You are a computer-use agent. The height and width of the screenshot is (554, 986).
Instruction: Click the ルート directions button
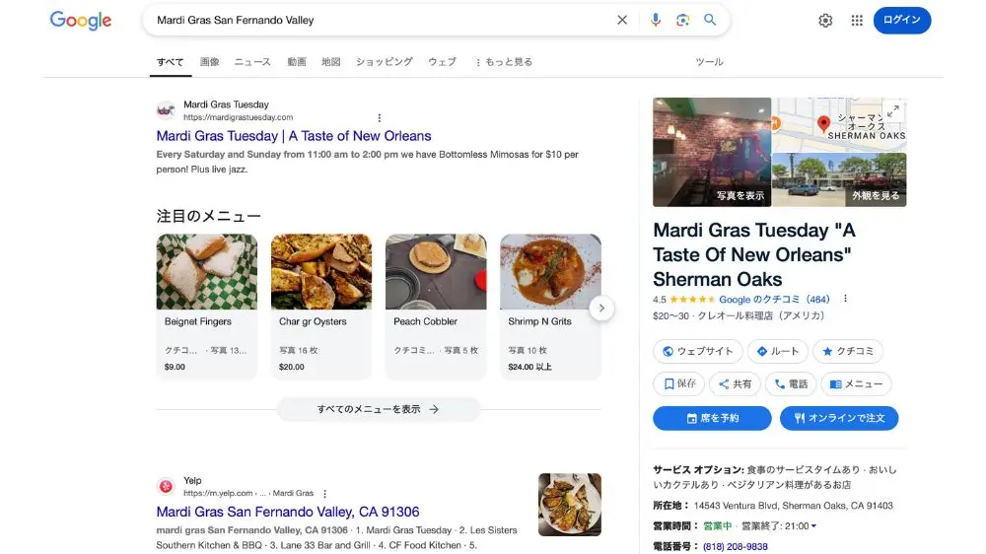(778, 351)
